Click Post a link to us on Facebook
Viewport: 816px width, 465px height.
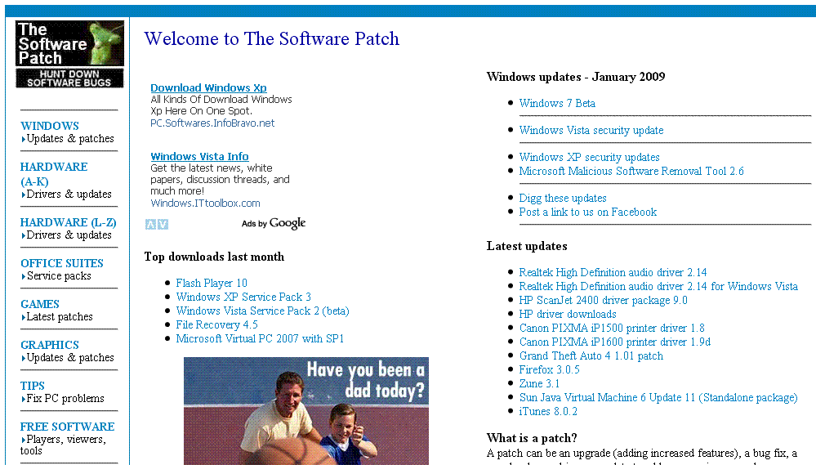[x=587, y=212]
